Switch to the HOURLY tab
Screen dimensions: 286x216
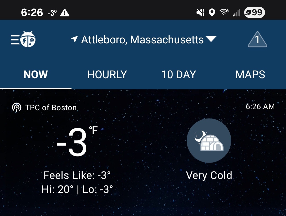[107, 75]
